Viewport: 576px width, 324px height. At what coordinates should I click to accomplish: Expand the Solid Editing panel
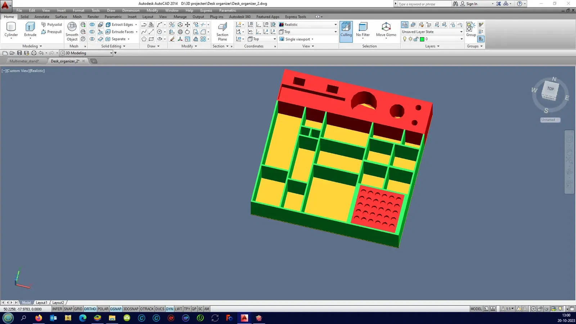(113, 46)
